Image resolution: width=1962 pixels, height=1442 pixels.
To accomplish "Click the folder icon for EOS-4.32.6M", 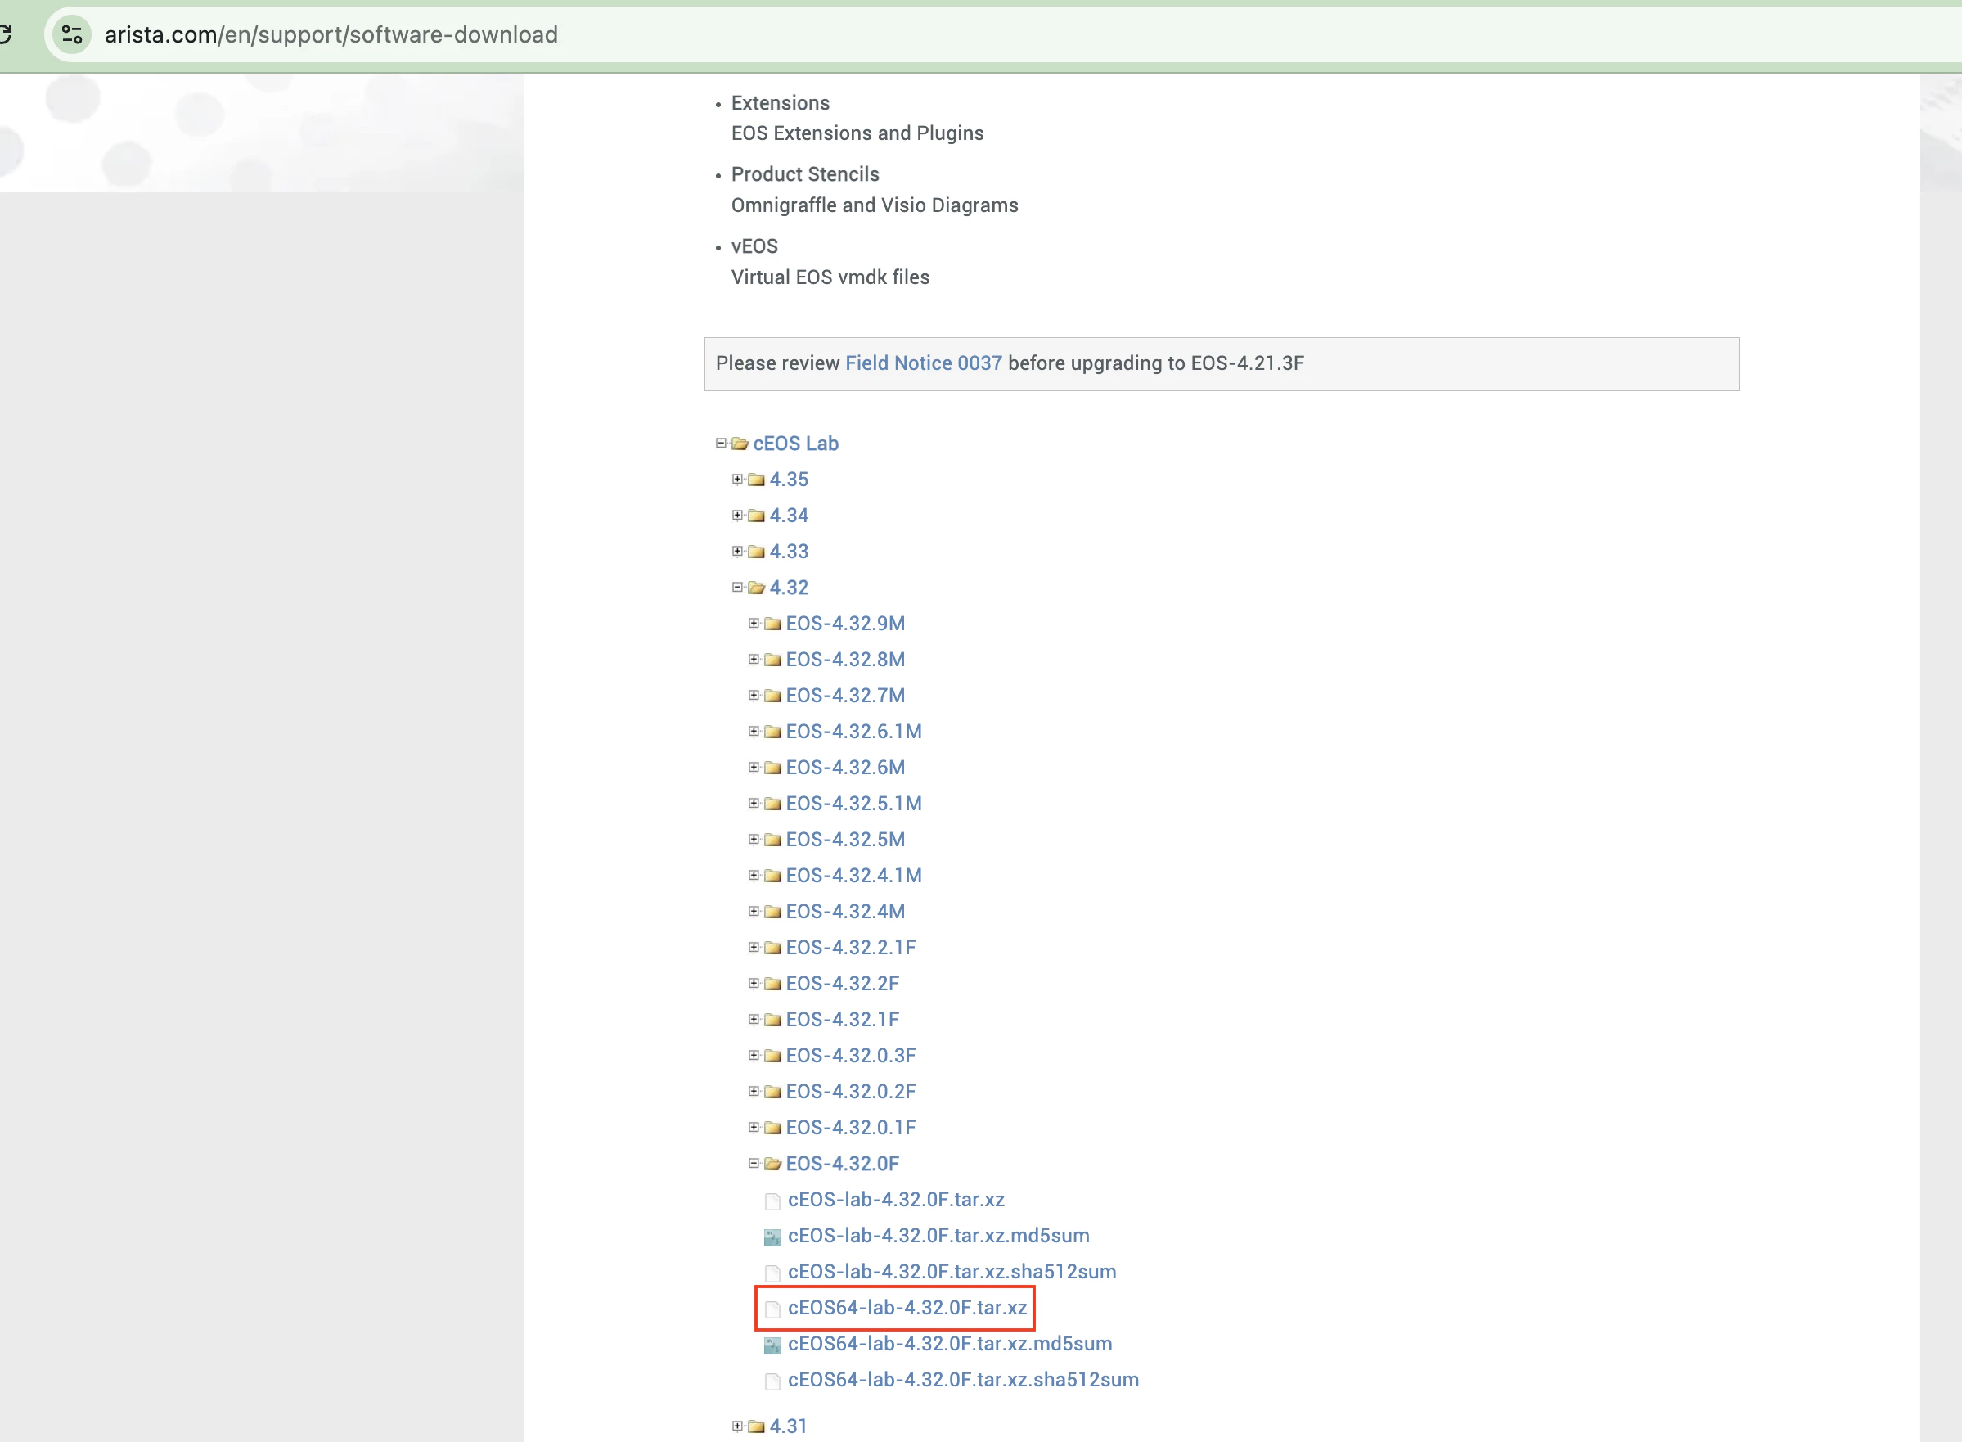I will coord(772,768).
